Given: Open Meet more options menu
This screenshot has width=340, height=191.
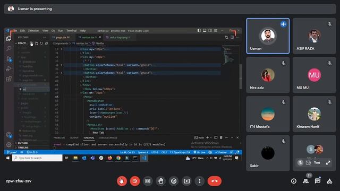Looking at the screenshot, I should pos(200,181).
